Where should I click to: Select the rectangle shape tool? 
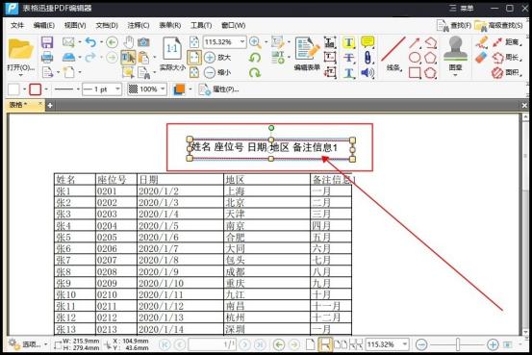(415, 72)
